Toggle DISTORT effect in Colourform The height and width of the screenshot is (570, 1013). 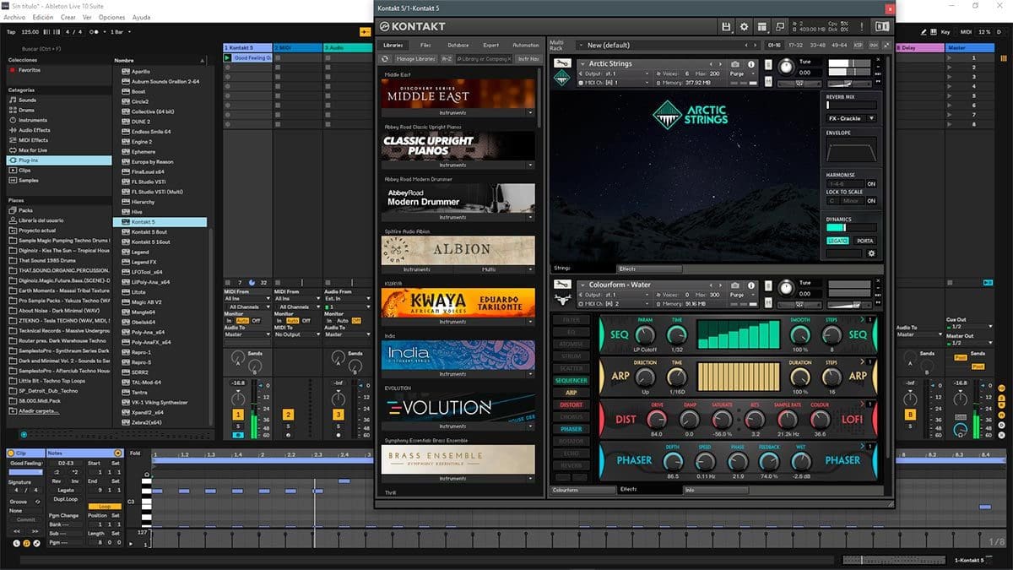572,405
